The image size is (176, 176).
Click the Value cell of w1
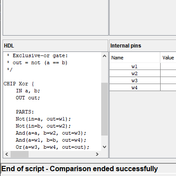click(168, 66)
